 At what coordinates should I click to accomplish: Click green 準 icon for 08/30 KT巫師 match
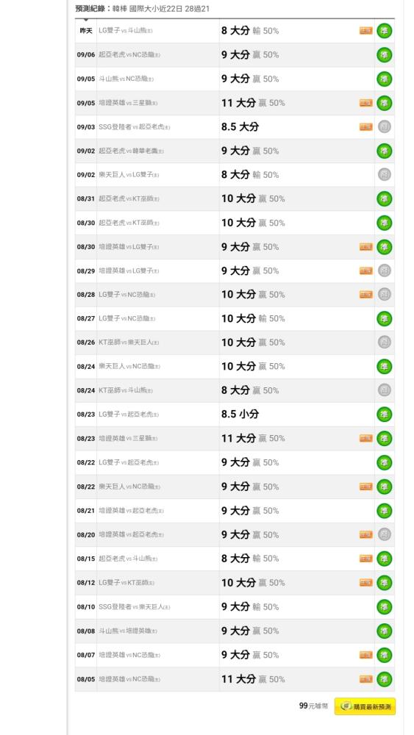pos(384,223)
